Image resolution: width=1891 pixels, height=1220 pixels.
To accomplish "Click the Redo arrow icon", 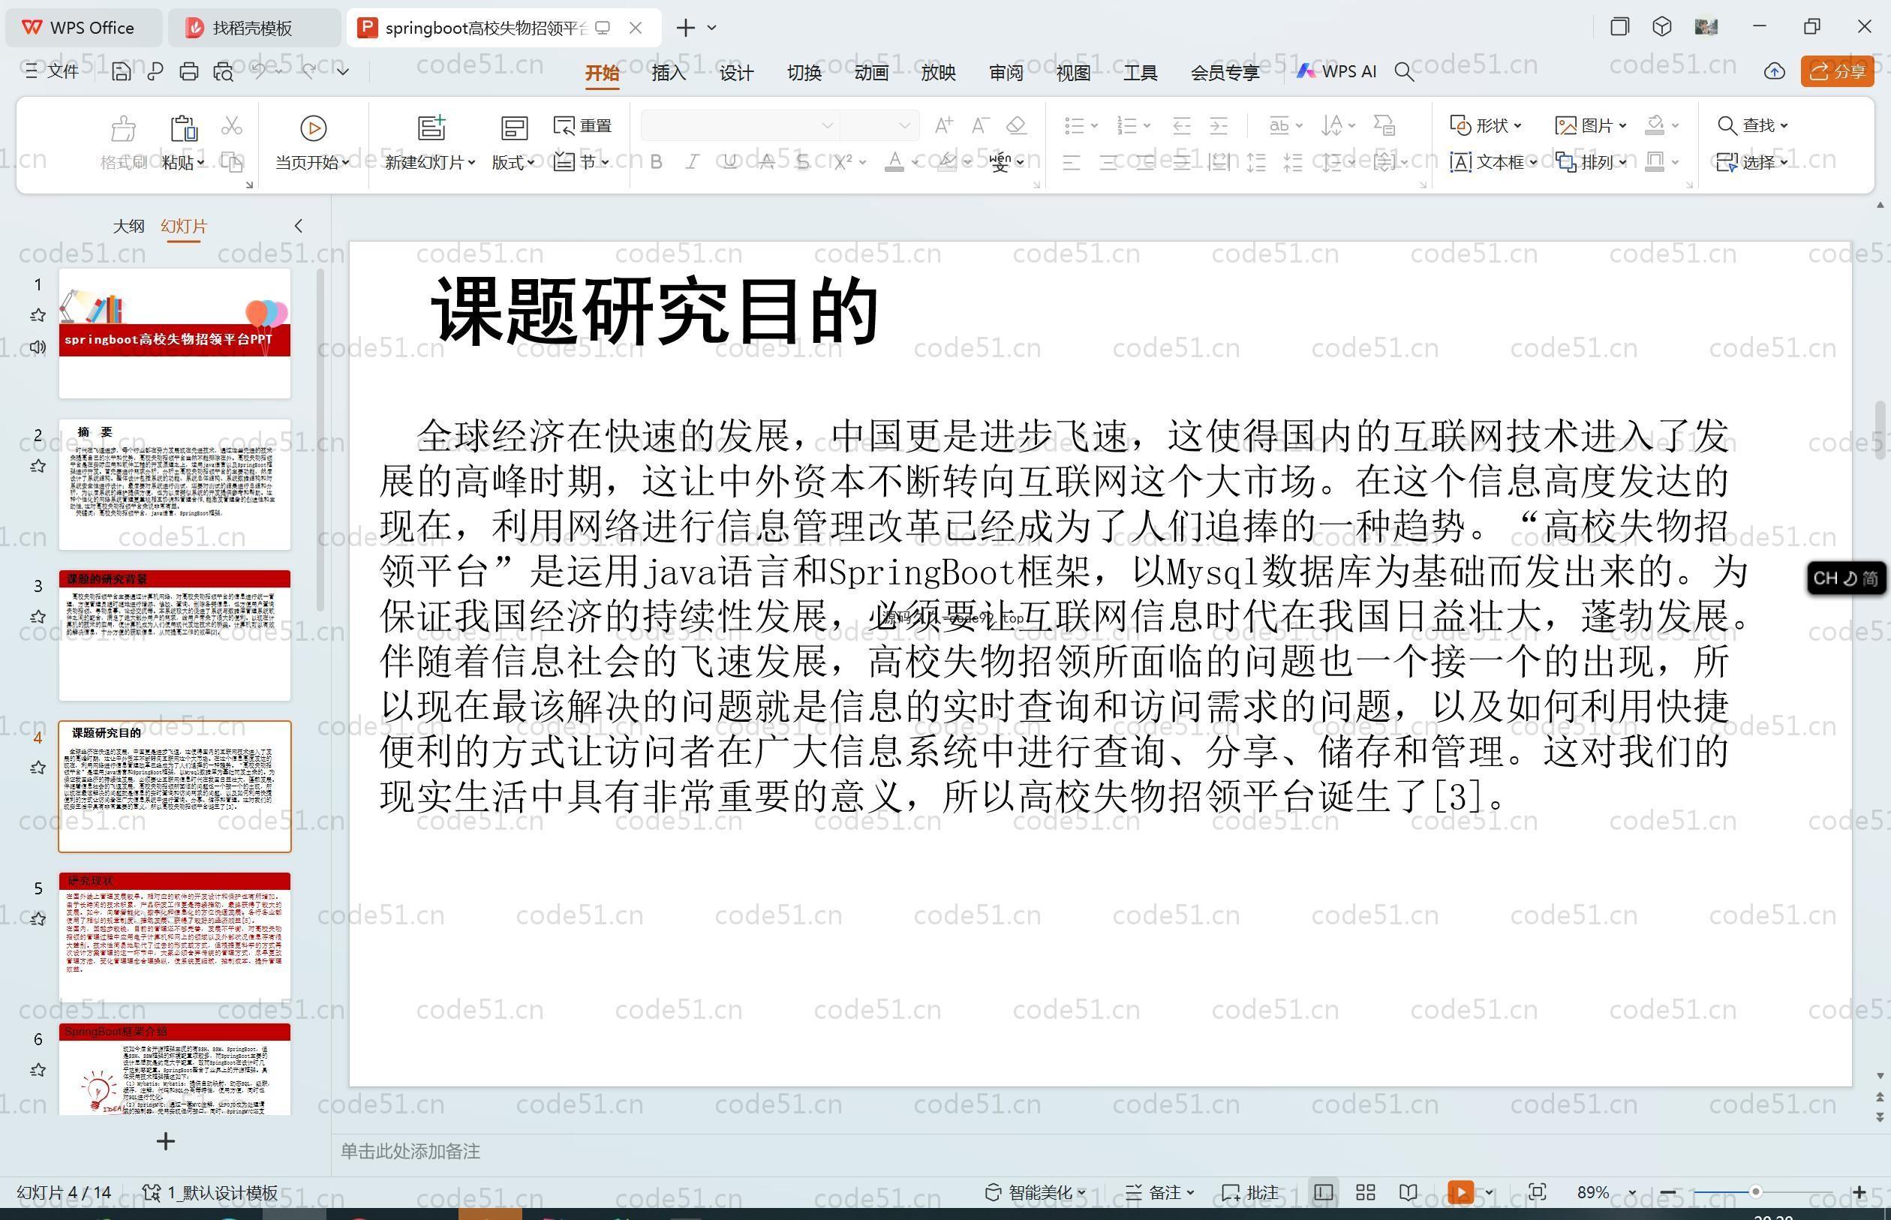I will [309, 71].
